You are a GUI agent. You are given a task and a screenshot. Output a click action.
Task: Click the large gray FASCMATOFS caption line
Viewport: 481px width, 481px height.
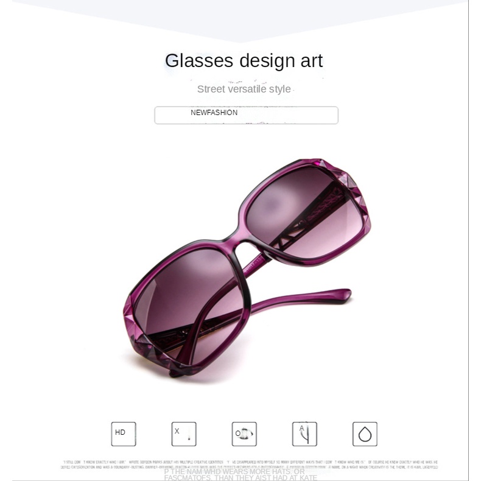[240, 477]
